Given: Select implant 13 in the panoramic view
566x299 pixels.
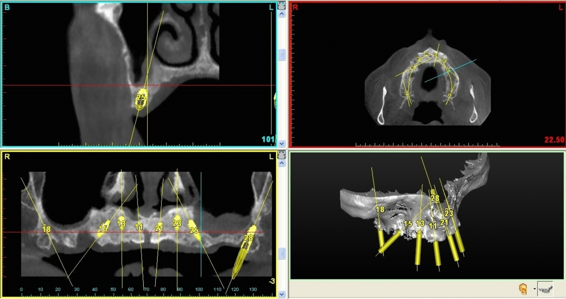Looking at the screenshot, I should 121,223.
